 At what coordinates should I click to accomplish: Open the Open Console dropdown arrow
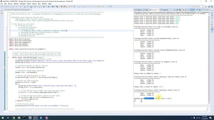(206, 10)
